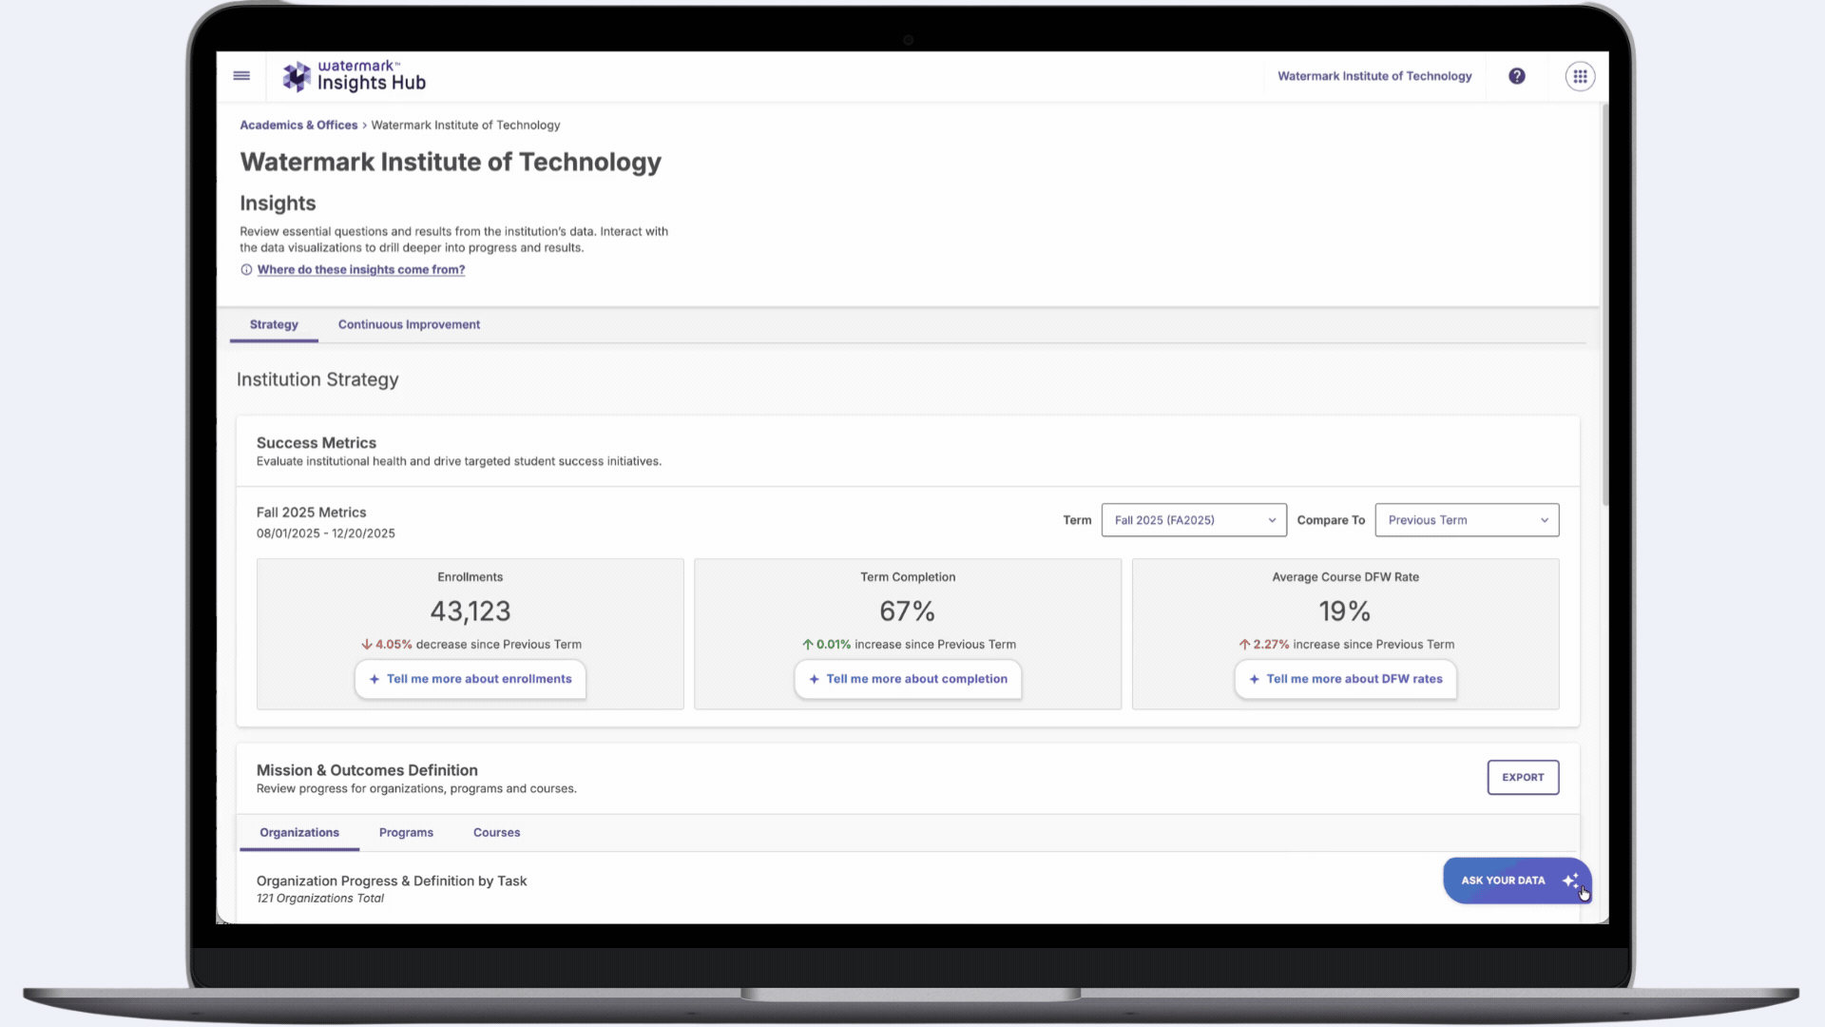Click the Watermark Insights Hub logo
Viewport: 1825px width, 1027px height.
pos(354,76)
